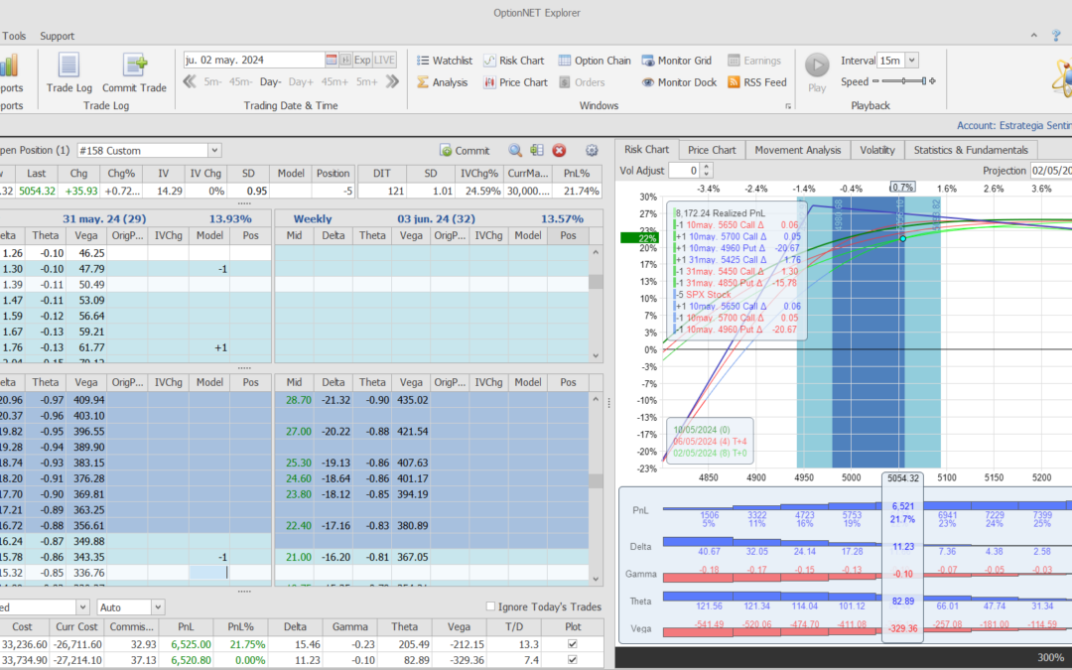
Task: Switch to the Volatility tab
Action: point(877,150)
